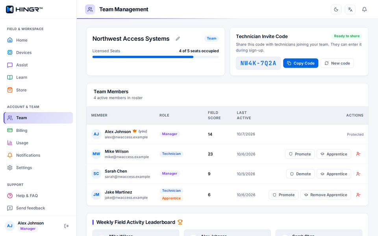Image resolution: width=378 pixels, height=236 pixels.
Task: Make Mike Wilson an Apprentice
Action: click(334, 154)
